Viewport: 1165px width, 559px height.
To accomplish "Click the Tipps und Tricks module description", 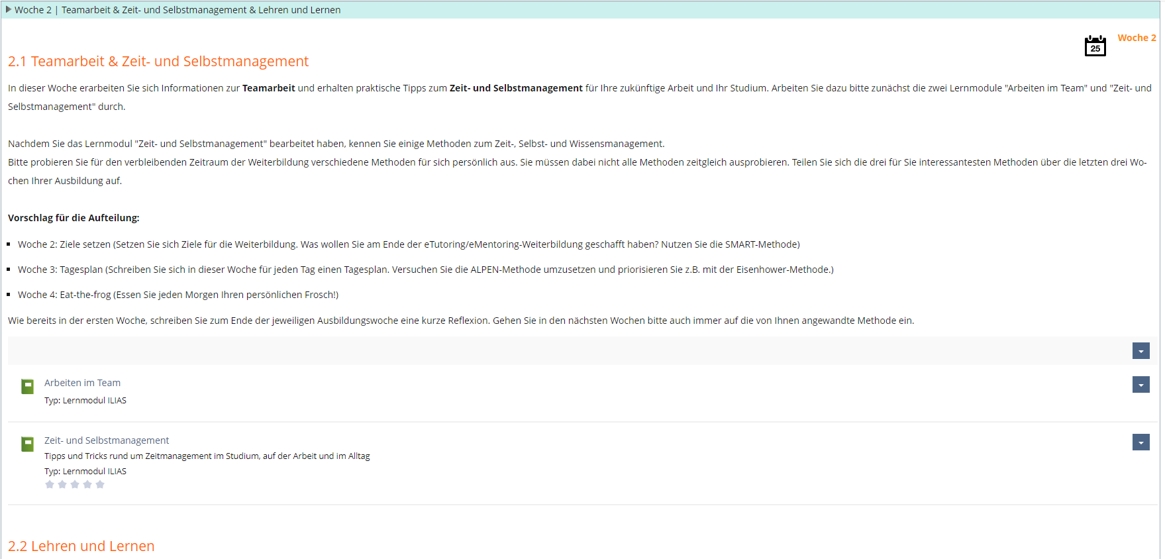I will coord(207,456).
